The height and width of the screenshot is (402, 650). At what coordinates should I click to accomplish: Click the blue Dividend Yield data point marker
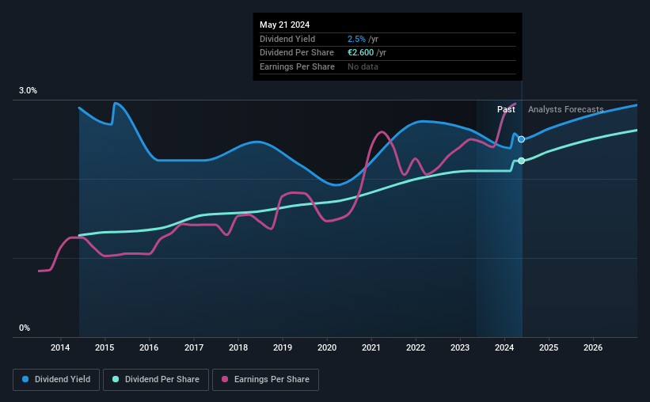click(521, 139)
